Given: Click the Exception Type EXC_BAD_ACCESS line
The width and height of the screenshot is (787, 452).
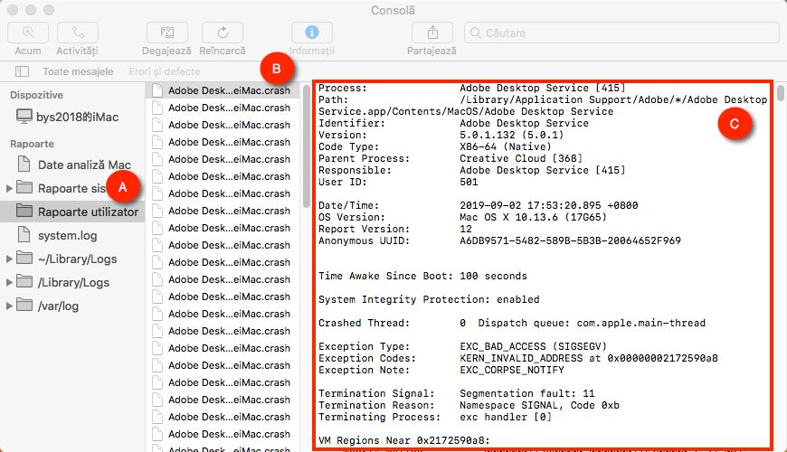Looking at the screenshot, I should point(462,346).
